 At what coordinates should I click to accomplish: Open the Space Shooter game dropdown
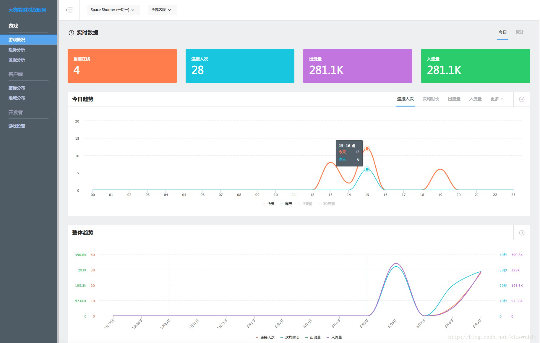(113, 10)
